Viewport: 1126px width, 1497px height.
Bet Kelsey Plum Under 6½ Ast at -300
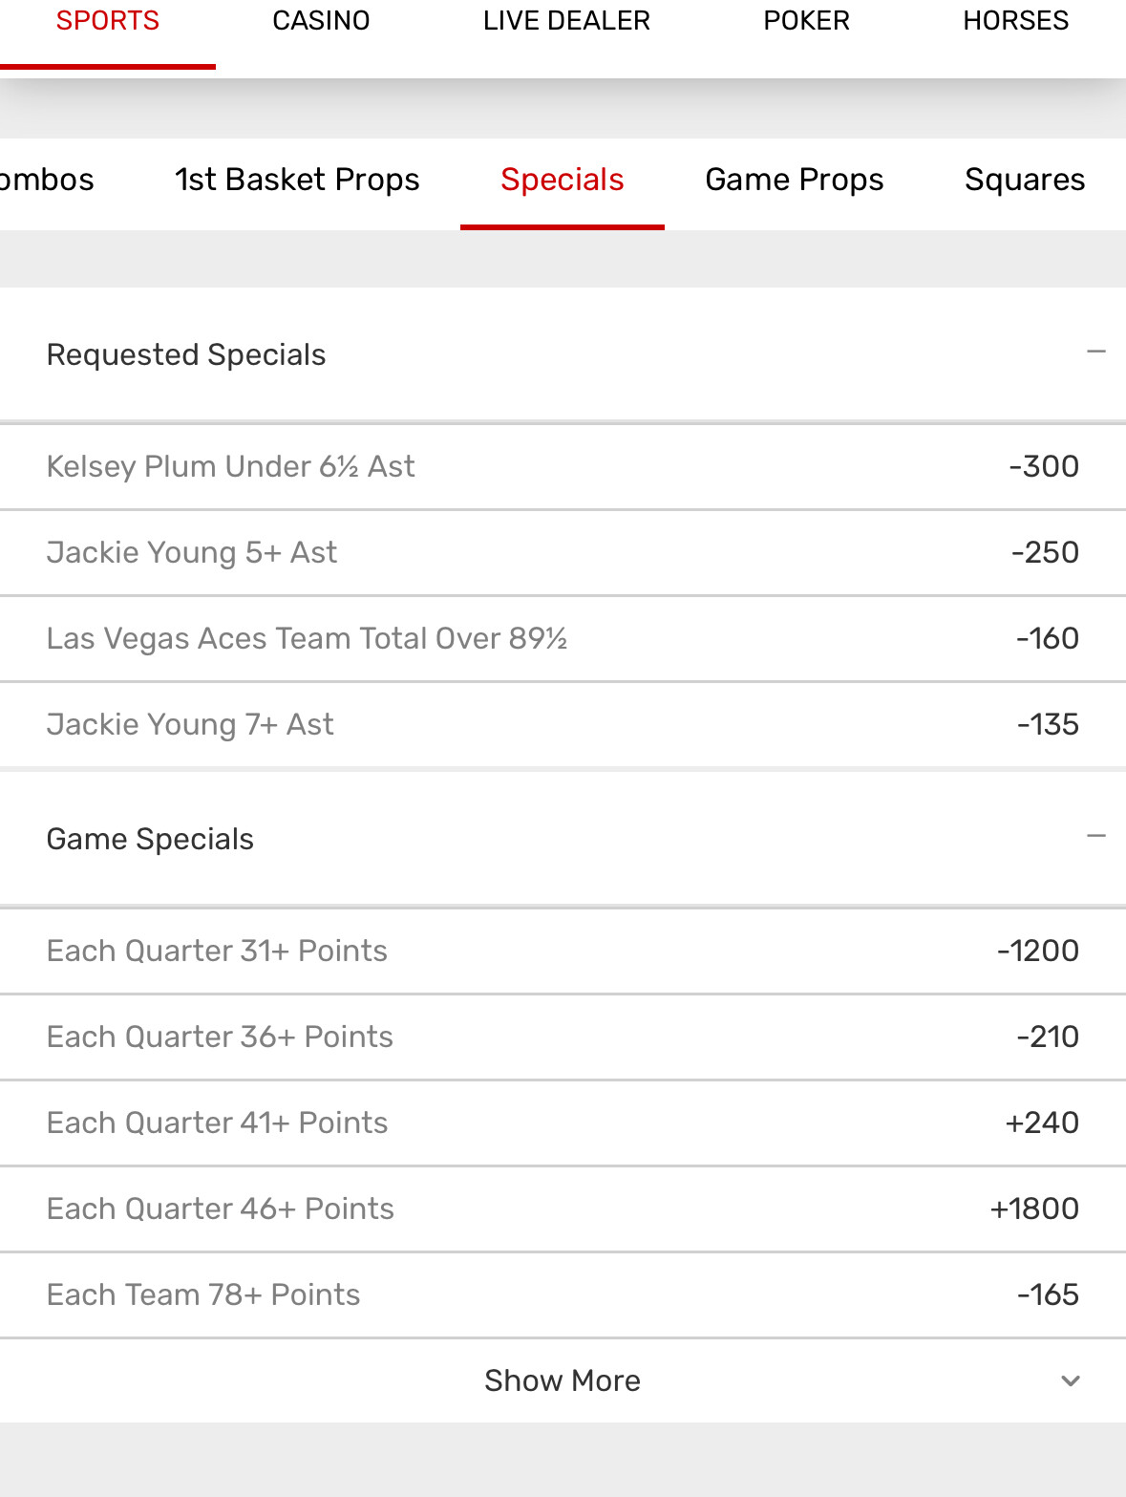coord(1043,466)
